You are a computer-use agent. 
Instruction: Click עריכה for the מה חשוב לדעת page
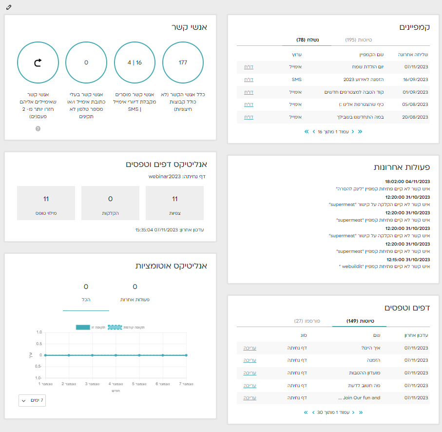(250, 386)
